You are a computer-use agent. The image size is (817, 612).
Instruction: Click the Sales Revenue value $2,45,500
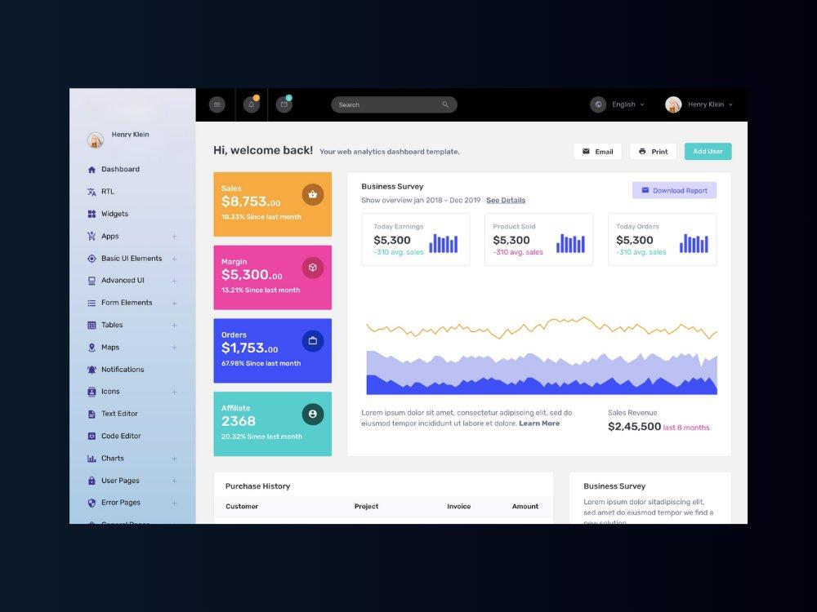click(x=634, y=427)
